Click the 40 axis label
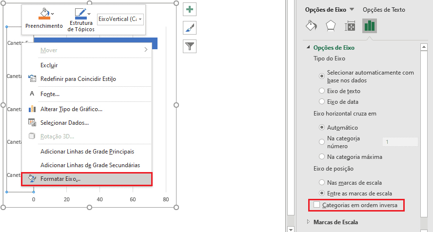The width and height of the screenshot is (433, 232). pyautogui.click(x=99, y=199)
